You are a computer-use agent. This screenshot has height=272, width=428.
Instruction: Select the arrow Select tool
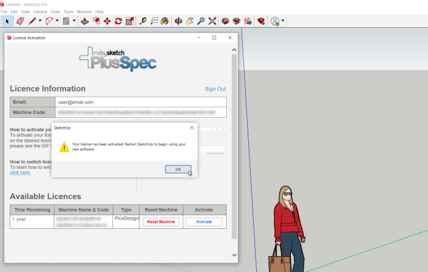7,21
